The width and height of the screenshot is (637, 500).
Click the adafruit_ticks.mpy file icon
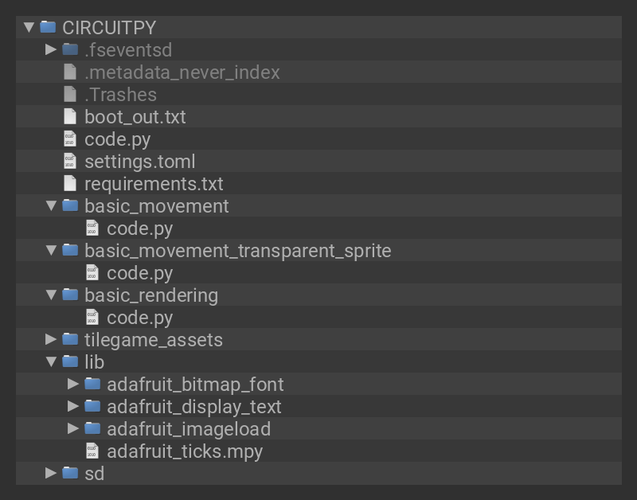pos(92,451)
